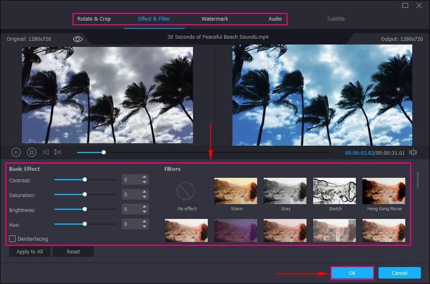Apply the Sketch filter
The height and width of the screenshot is (284, 430).
pyautogui.click(x=334, y=191)
